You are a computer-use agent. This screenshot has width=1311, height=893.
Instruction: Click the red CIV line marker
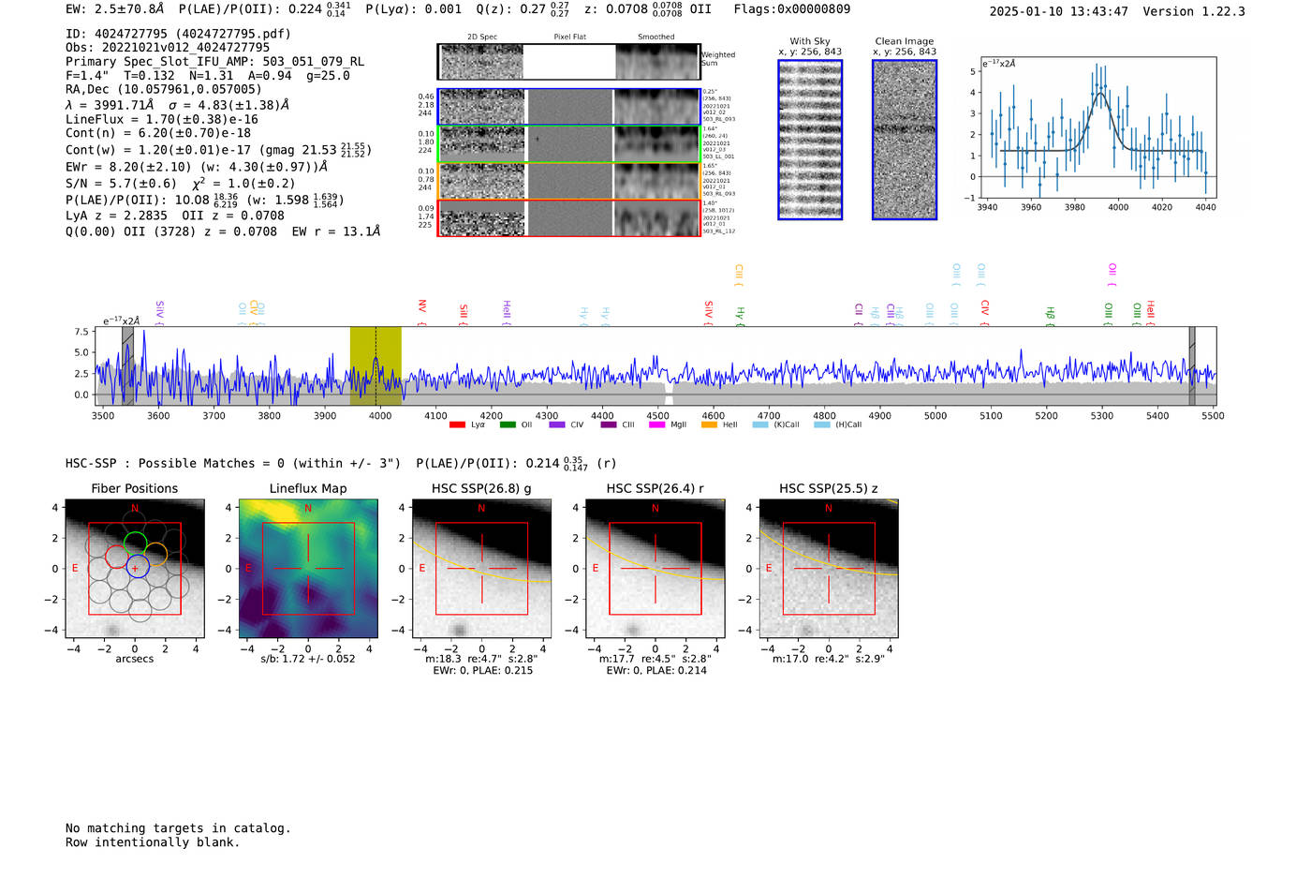[x=985, y=312]
